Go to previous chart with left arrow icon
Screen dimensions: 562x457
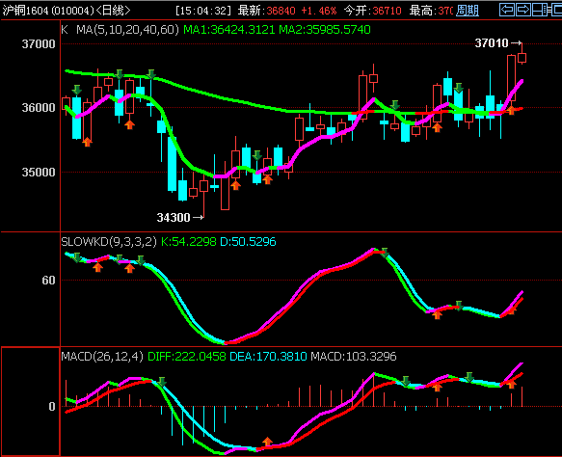506,10
